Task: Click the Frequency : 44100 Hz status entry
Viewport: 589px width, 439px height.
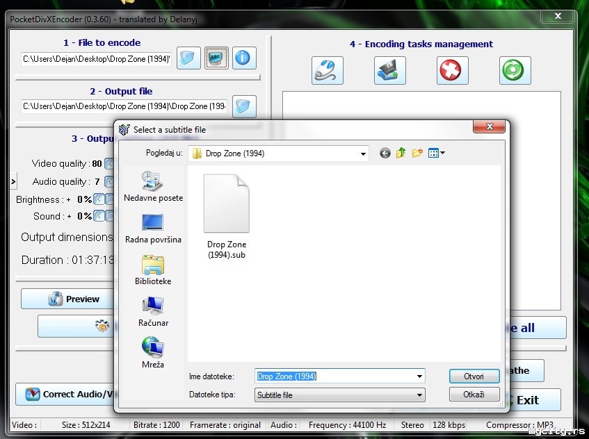Action: 348,425
